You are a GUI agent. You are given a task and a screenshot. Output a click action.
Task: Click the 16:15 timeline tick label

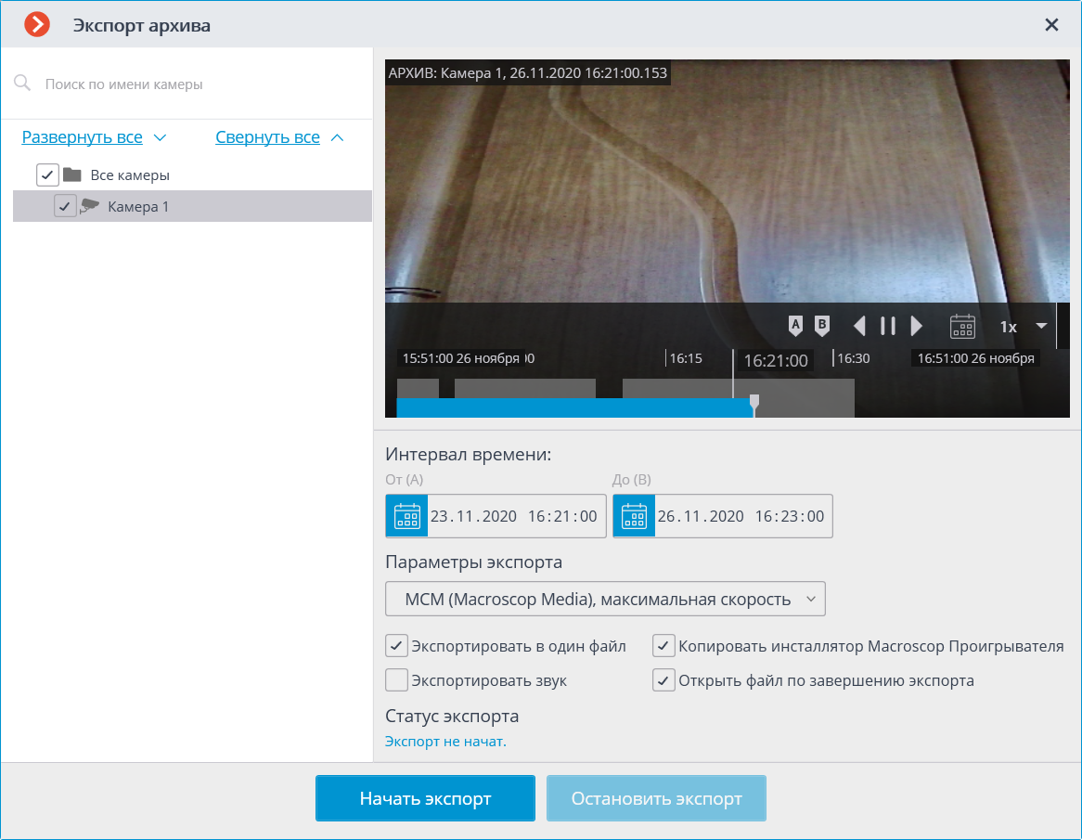(x=686, y=358)
